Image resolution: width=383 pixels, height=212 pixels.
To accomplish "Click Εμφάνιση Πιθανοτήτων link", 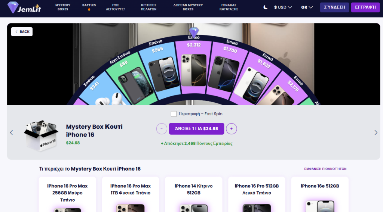I will [x=325, y=169].
